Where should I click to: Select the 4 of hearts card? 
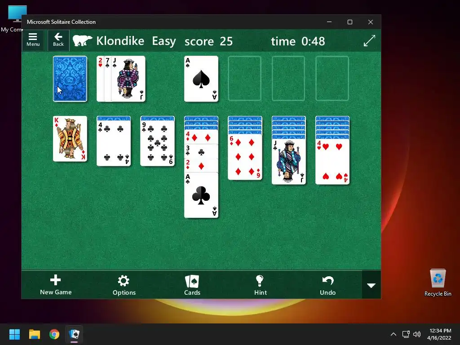pyautogui.click(x=332, y=162)
